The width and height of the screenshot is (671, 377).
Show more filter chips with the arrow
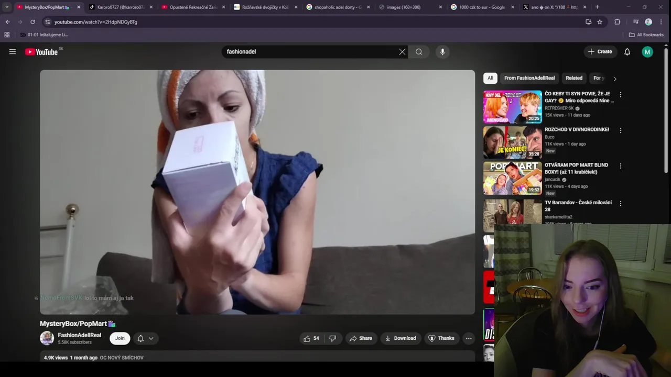point(615,79)
